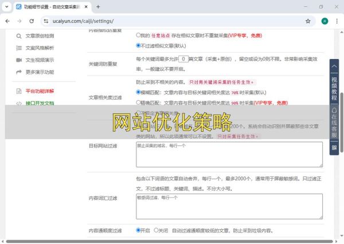344x244 pixels.
Task: Open the 在线客服 side button
Action: pos(334,123)
